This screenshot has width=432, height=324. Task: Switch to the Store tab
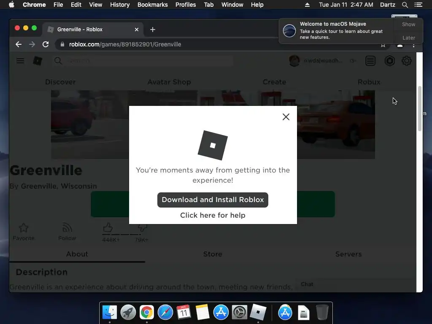(213, 254)
